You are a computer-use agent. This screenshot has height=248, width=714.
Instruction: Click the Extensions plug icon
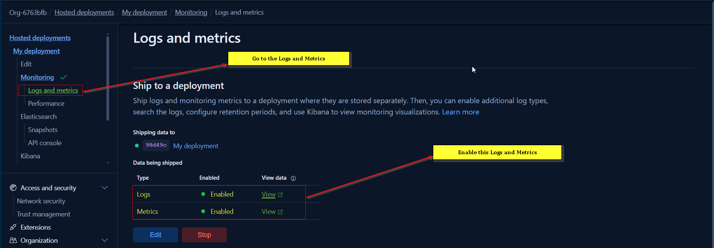[13, 227]
